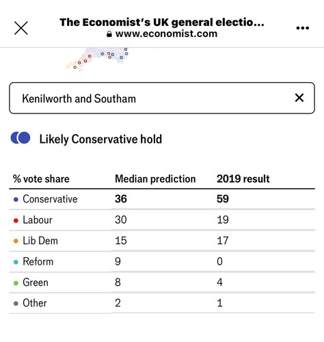Focus the Kenilworth and Southam search box
The image size is (324, 342).
tap(162, 98)
